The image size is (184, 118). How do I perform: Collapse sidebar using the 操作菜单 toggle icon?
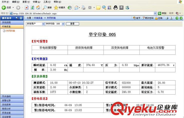pos(21,18)
